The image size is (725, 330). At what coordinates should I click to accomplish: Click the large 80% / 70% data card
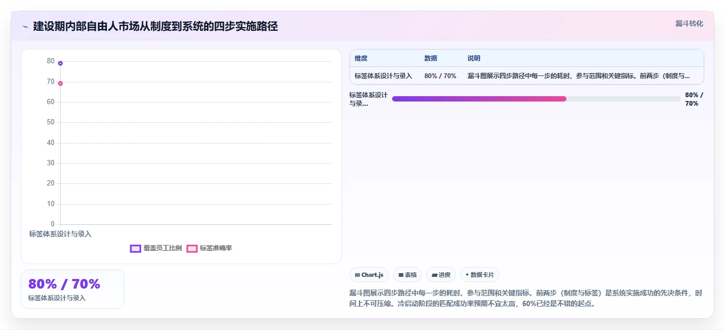[x=72, y=289]
